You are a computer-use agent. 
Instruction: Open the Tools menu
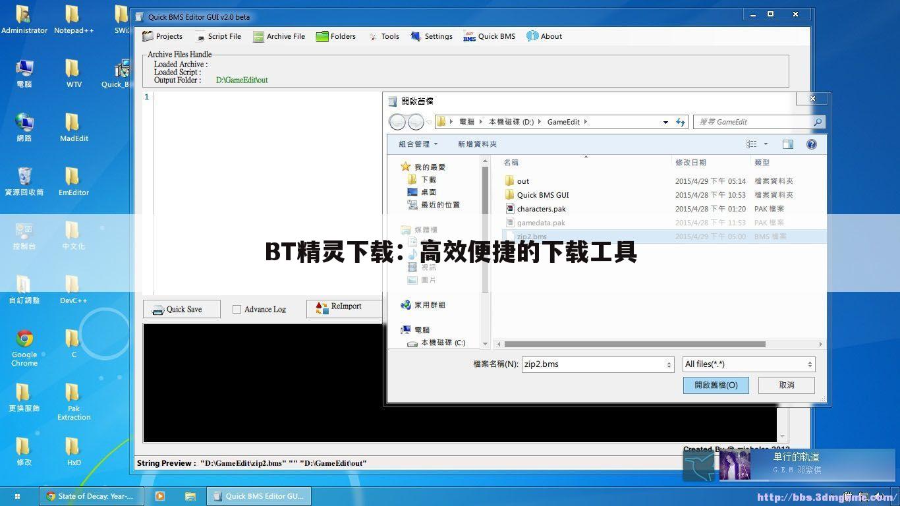384,36
